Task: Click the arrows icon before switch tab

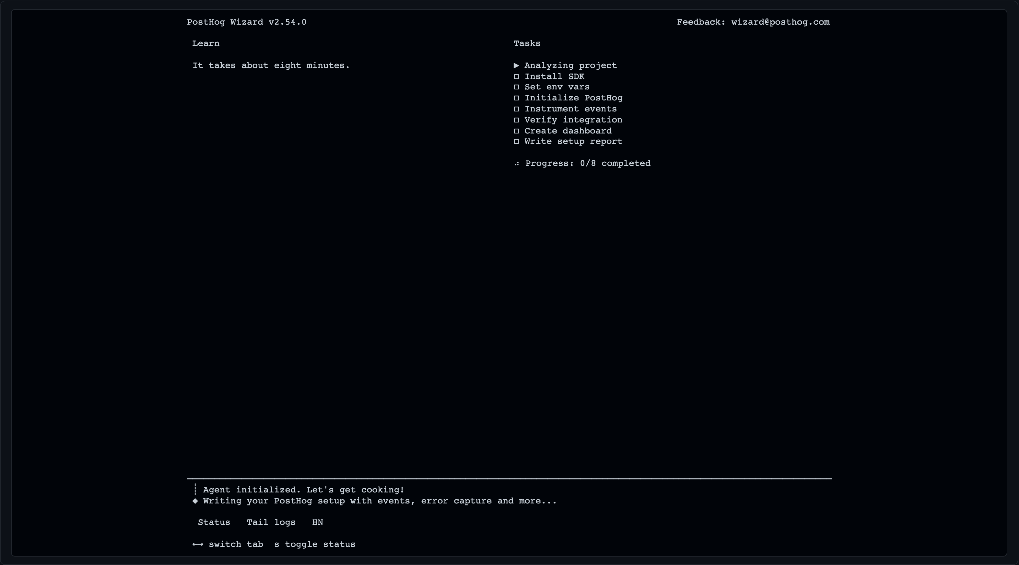Action: [198, 545]
